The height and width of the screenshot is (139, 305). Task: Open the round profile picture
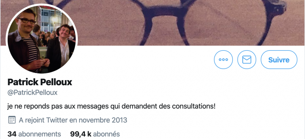42,39
